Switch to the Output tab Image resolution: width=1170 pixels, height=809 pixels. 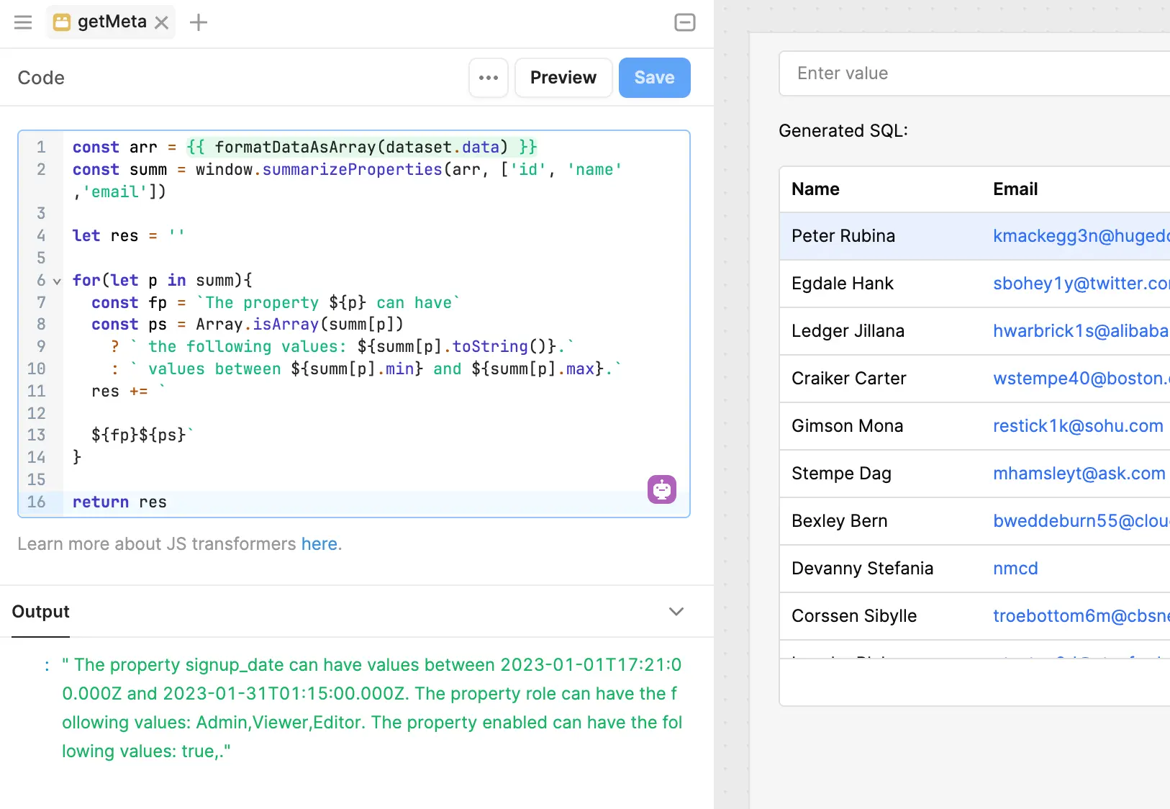point(41,612)
